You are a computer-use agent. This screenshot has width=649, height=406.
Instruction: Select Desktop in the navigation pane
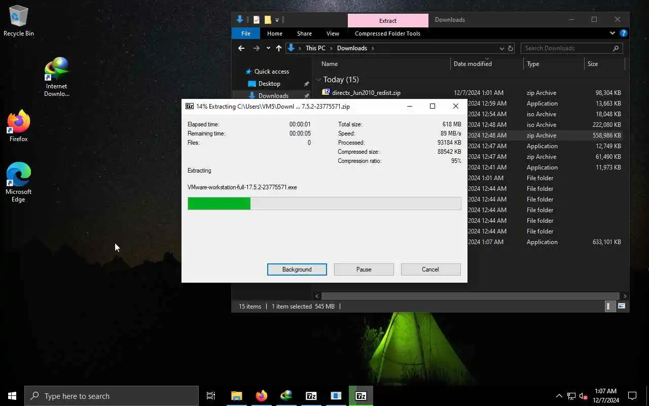coord(269,84)
